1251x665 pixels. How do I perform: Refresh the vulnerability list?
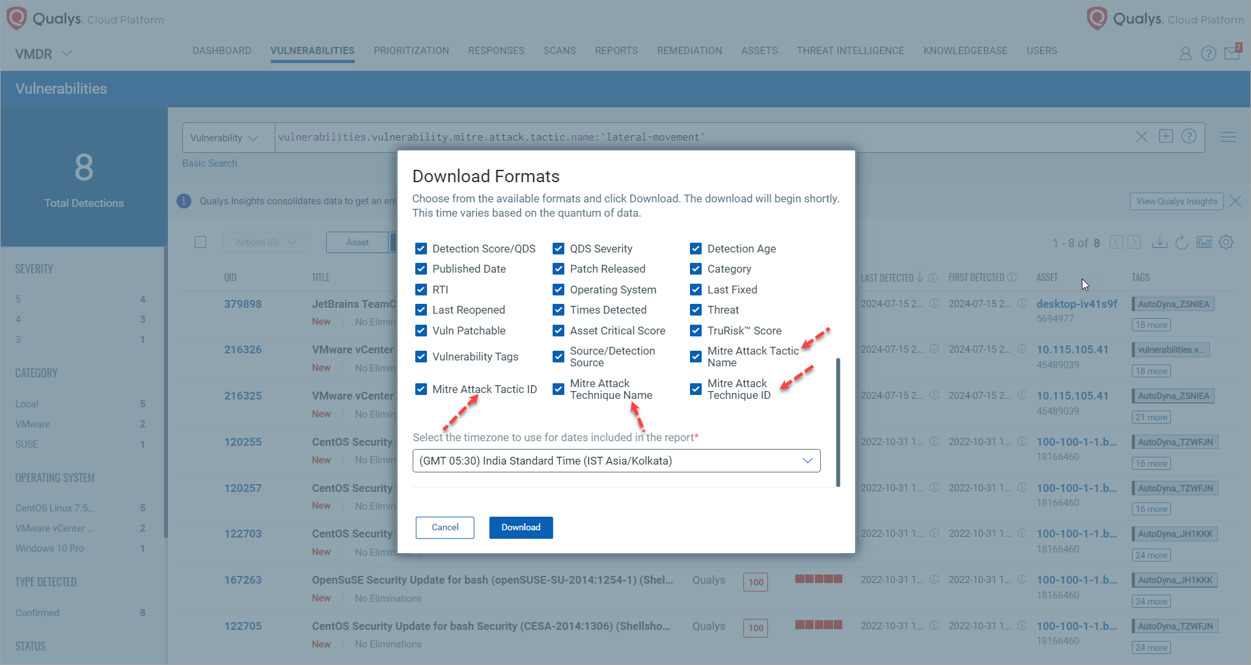[1182, 242]
